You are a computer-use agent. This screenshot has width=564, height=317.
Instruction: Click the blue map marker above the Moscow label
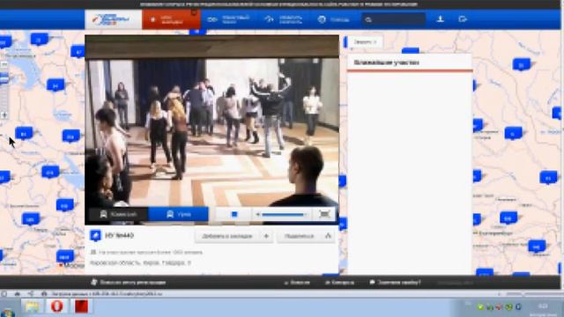point(65,256)
